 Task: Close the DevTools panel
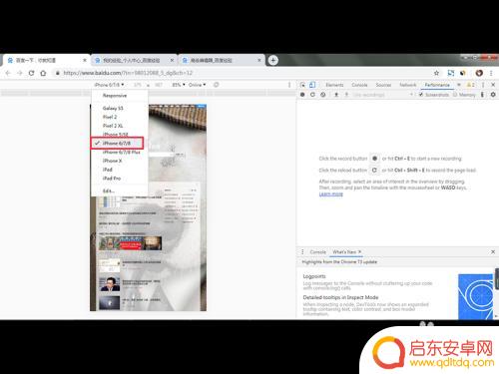(493, 85)
